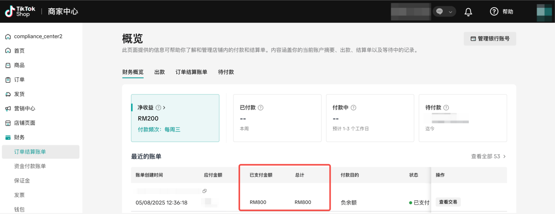The width and height of the screenshot is (555, 214).
Task: Click the info icon beside 付款中
Action: click(353, 108)
